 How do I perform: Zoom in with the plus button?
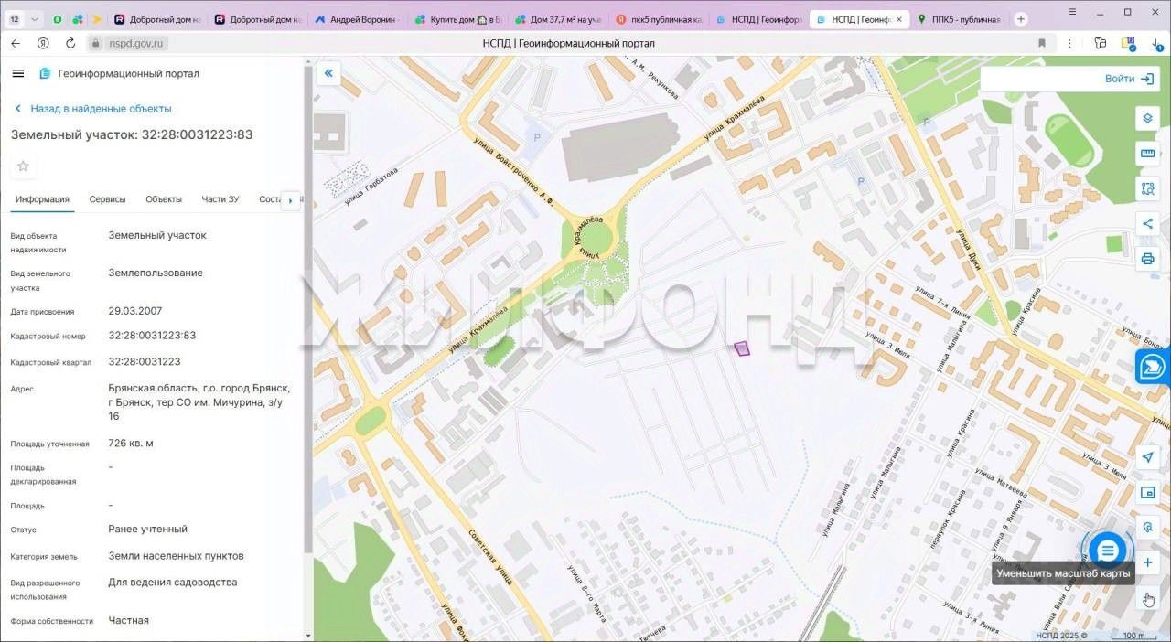pyautogui.click(x=1147, y=562)
